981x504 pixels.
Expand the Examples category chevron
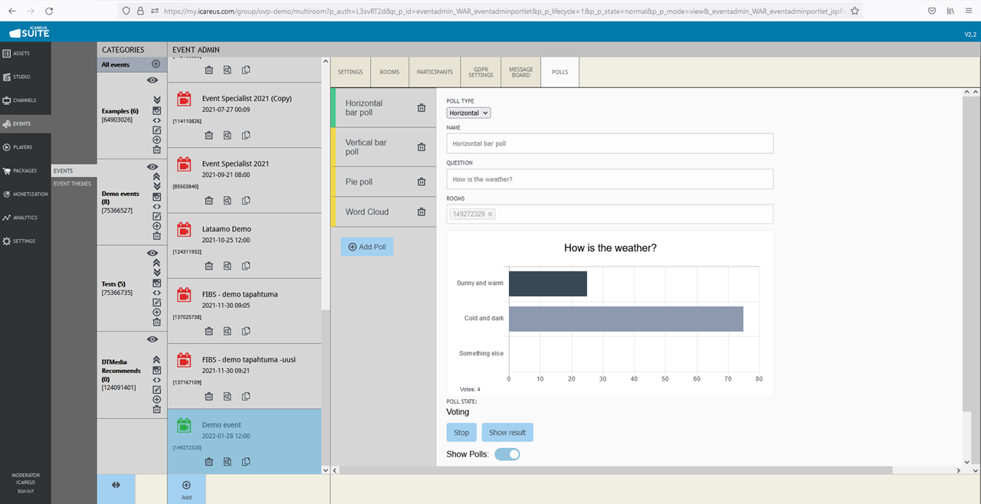pyautogui.click(x=156, y=100)
